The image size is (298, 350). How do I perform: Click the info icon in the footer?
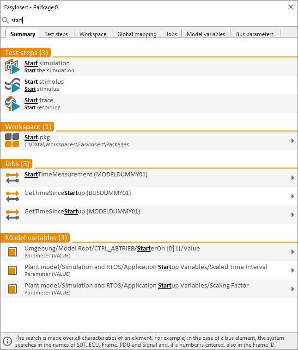(x=7, y=341)
